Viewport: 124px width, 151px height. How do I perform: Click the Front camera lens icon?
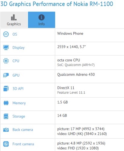[x=6, y=144]
